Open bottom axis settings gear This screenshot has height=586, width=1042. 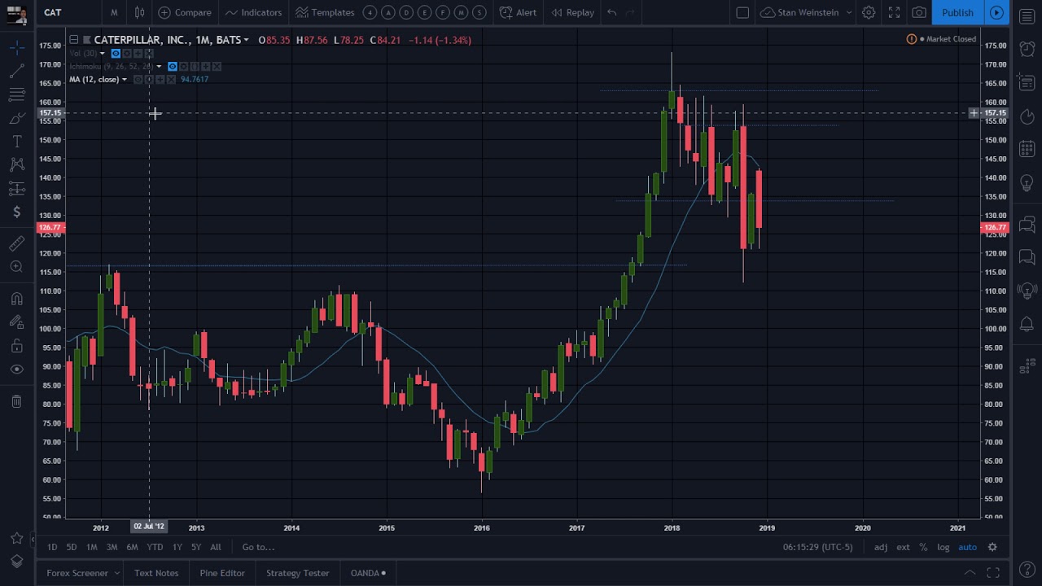992,547
